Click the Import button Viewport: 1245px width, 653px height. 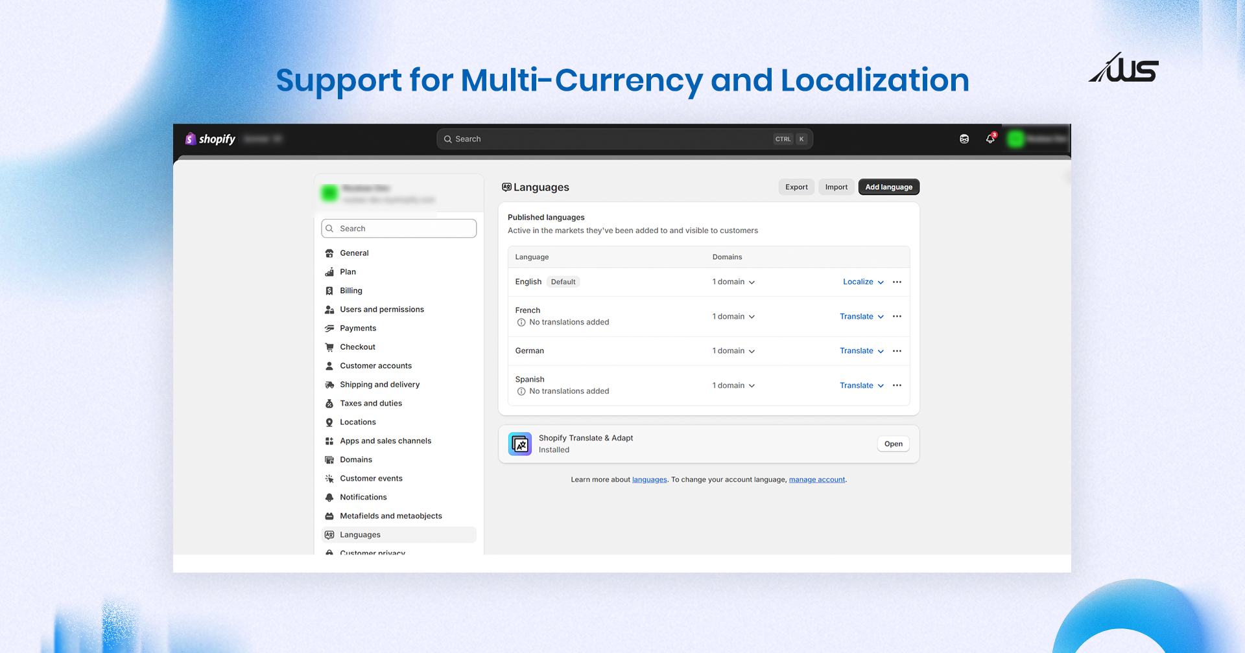(836, 187)
